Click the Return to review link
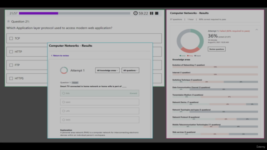The image size is (267, 150). coord(60,55)
